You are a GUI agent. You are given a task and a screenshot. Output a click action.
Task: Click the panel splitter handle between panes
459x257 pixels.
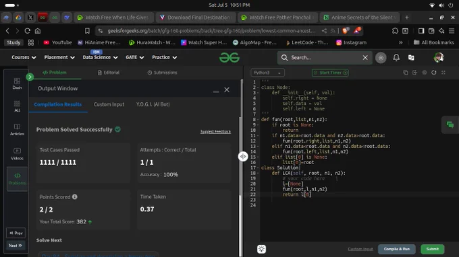(x=243, y=157)
